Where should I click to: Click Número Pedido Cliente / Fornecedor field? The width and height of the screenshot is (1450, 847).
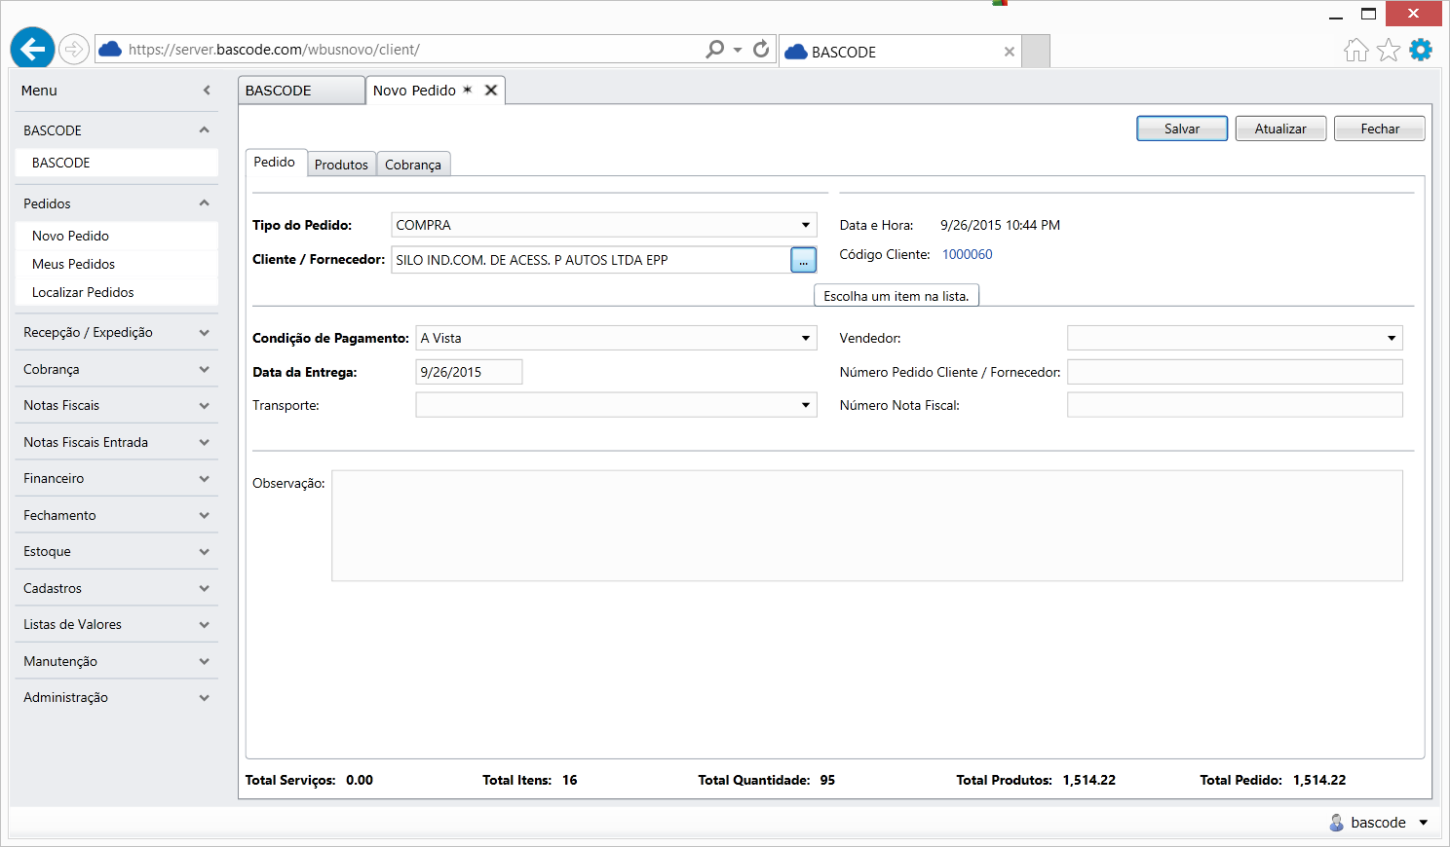(1235, 372)
